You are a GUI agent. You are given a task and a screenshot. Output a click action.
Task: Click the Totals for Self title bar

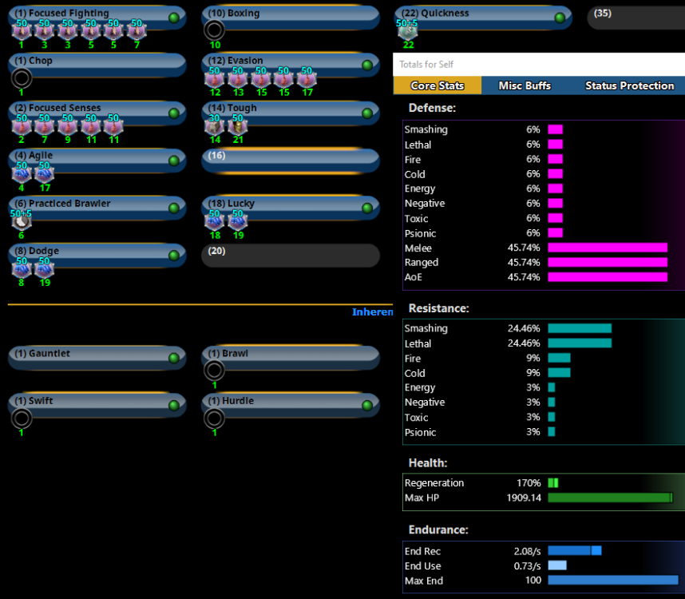point(539,64)
